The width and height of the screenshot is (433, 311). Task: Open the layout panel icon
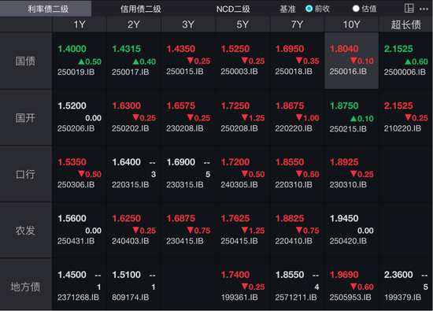(x=409, y=9)
